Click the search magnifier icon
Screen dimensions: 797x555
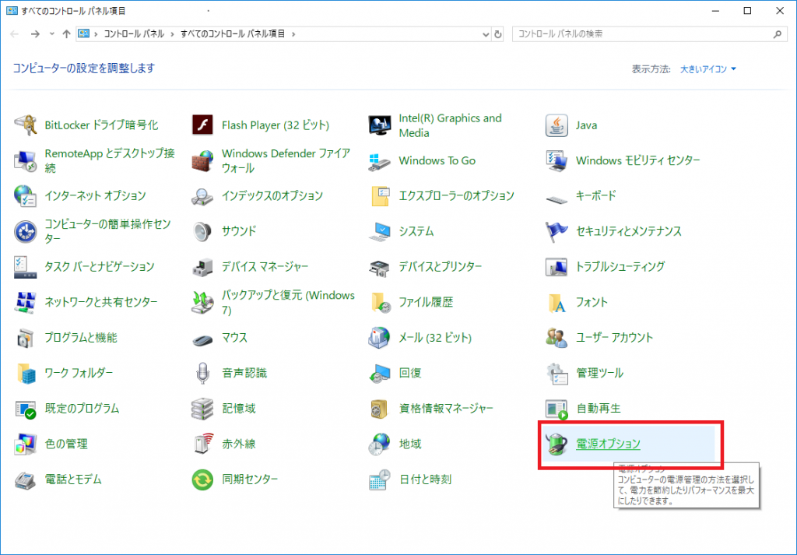point(778,34)
